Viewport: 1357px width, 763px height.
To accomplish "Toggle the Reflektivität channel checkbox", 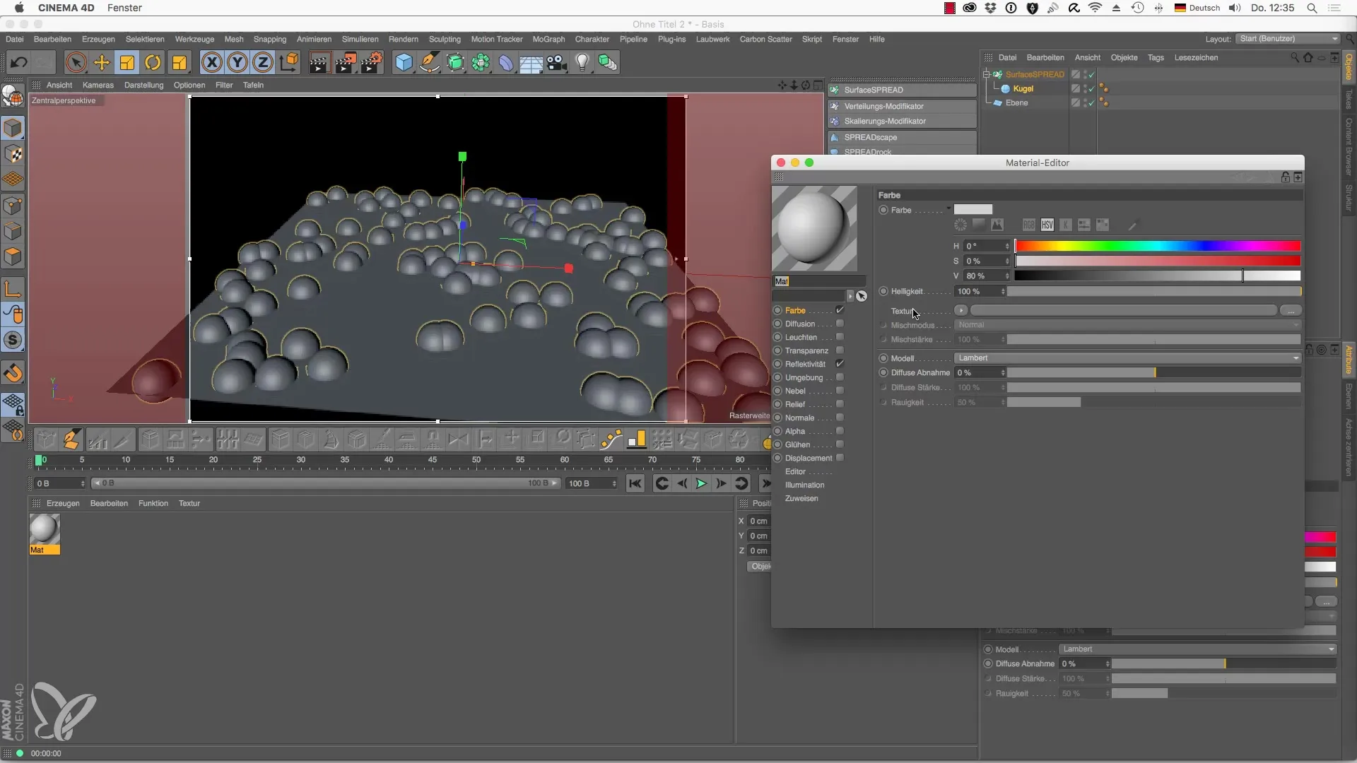I will click(x=840, y=364).
